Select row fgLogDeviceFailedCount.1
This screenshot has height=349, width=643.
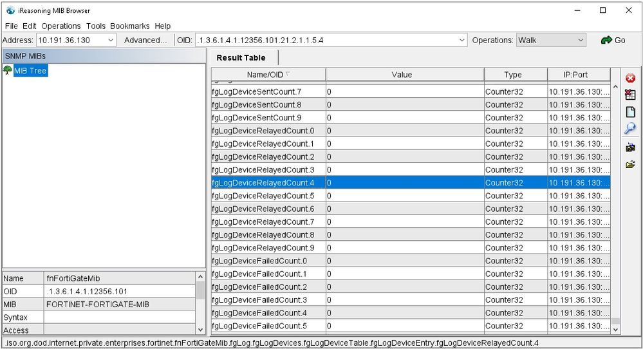pos(411,274)
